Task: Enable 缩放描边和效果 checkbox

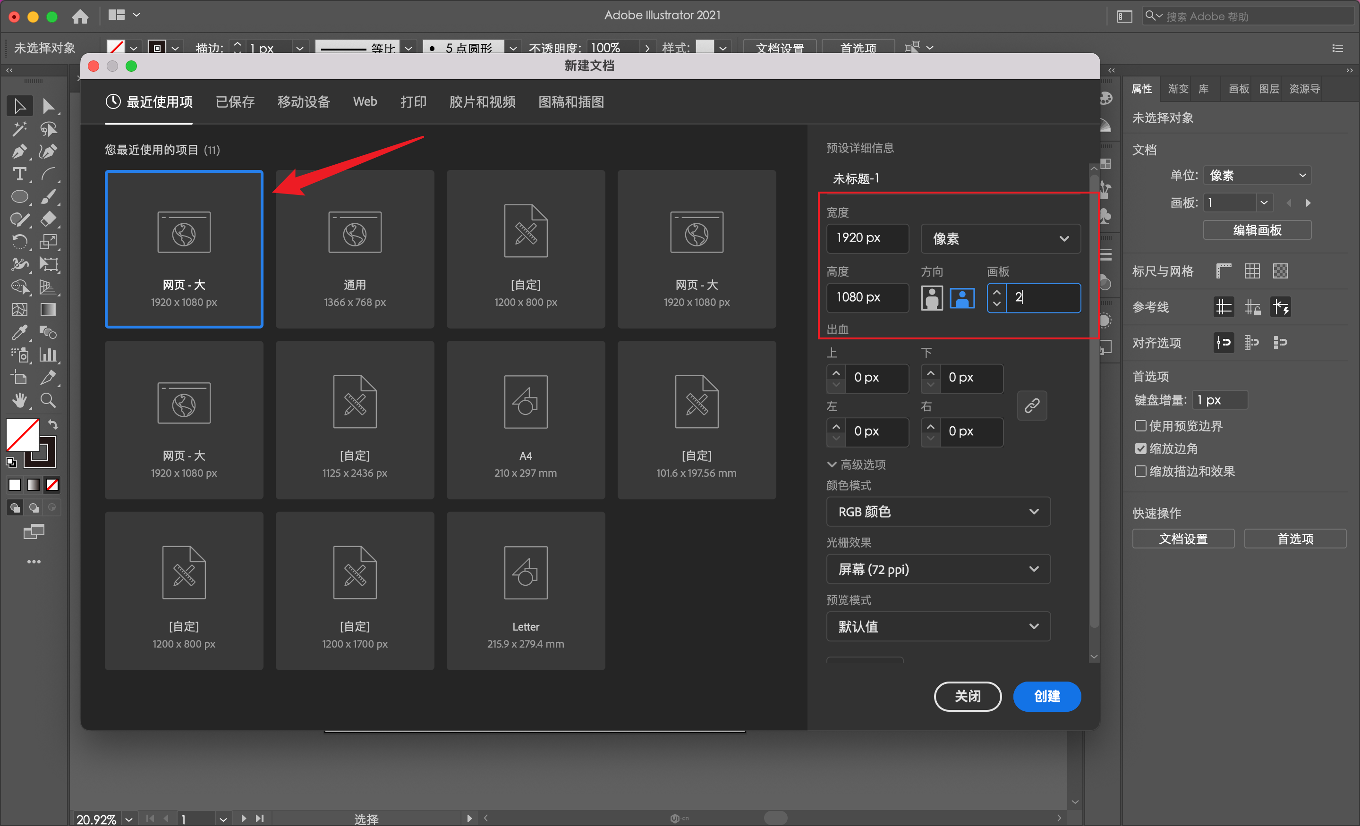Action: coord(1140,471)
